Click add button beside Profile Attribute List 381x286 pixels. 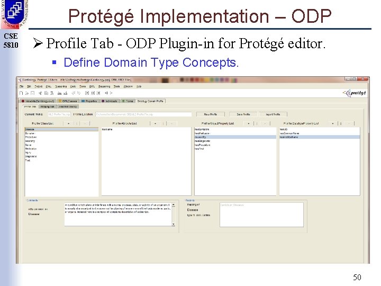pos(155,123)
